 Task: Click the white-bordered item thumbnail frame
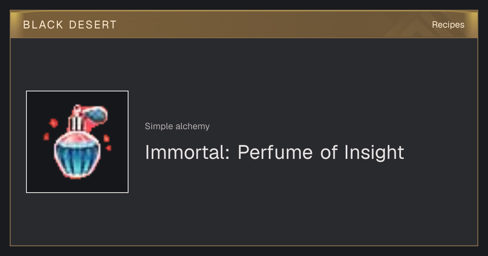coord(77,142)
